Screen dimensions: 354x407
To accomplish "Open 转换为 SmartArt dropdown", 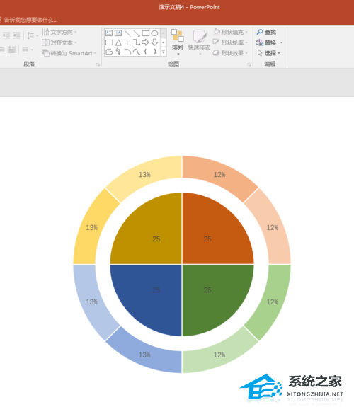I will click(x=69, y=53).
